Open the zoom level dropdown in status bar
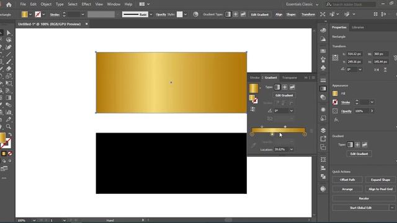 click(x=34, y=221)
